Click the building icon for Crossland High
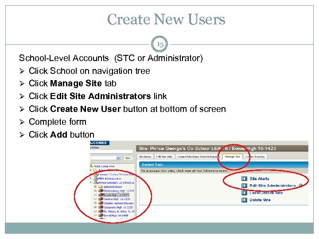The width and height of the screenshot is (319, 239). [x=101, y=207]
